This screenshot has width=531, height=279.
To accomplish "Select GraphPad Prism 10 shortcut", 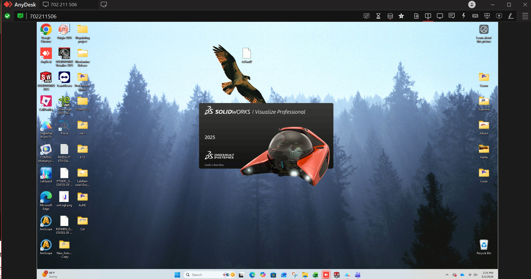I will (x=46, y=129).
